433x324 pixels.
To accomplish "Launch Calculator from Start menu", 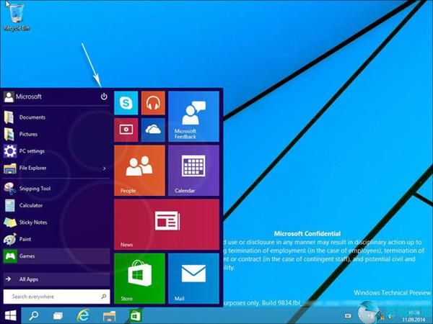I will tap(56, 205).
